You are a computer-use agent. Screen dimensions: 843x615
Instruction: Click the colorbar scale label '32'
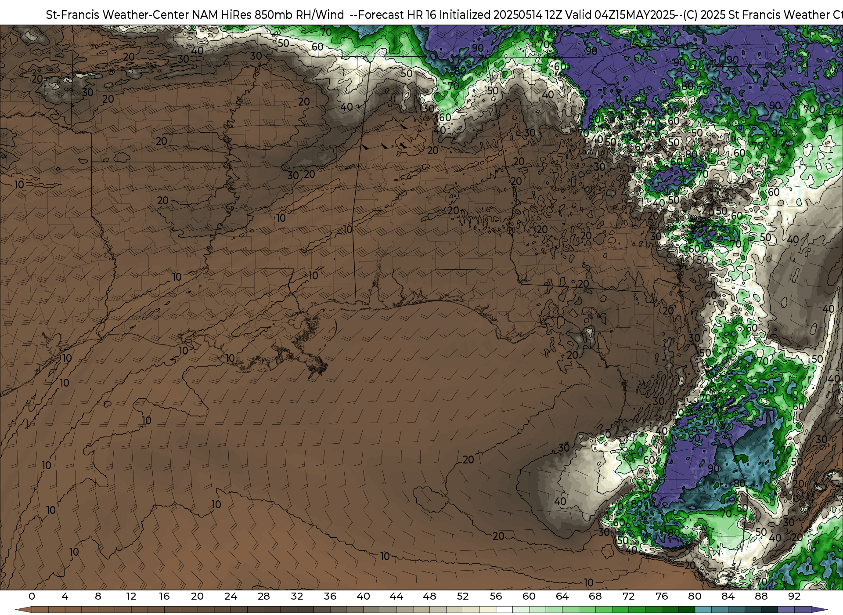[297, 596]
